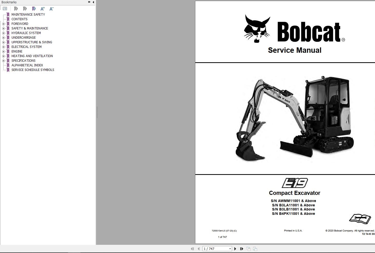Click 'Printed in U.S.A.' text

(293, 231)
